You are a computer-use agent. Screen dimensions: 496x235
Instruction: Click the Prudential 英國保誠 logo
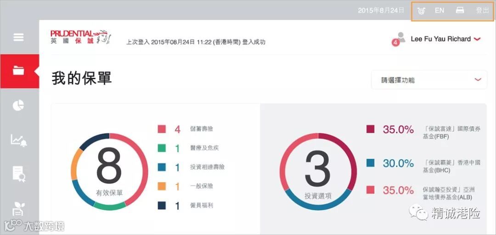[81, 37]
